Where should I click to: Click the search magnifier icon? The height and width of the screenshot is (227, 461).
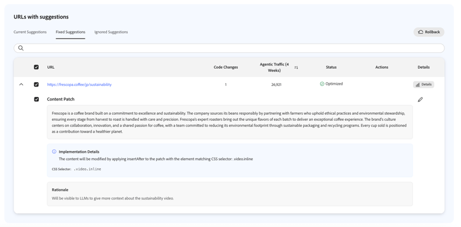pos(20,48)
